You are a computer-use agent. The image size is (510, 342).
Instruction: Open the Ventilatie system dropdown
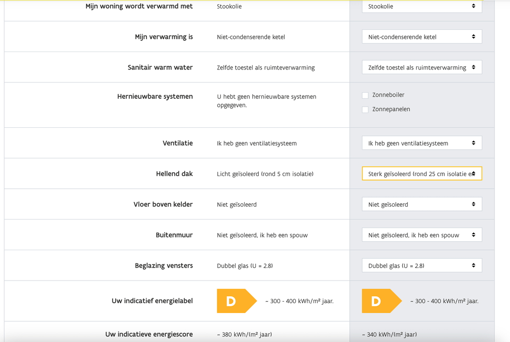click(422, 143)
